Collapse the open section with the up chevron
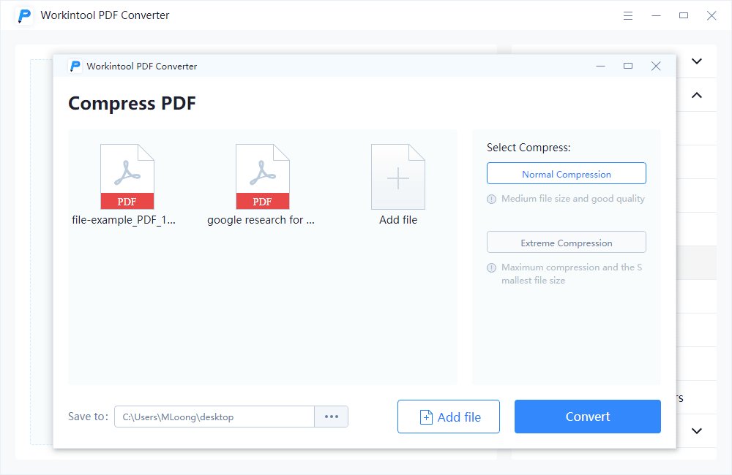This screenshot has height=475, width=732. pyautogui.click(x=697, y=95)
